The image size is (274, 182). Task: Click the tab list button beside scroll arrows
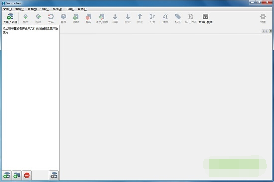[x=270, y=31]
